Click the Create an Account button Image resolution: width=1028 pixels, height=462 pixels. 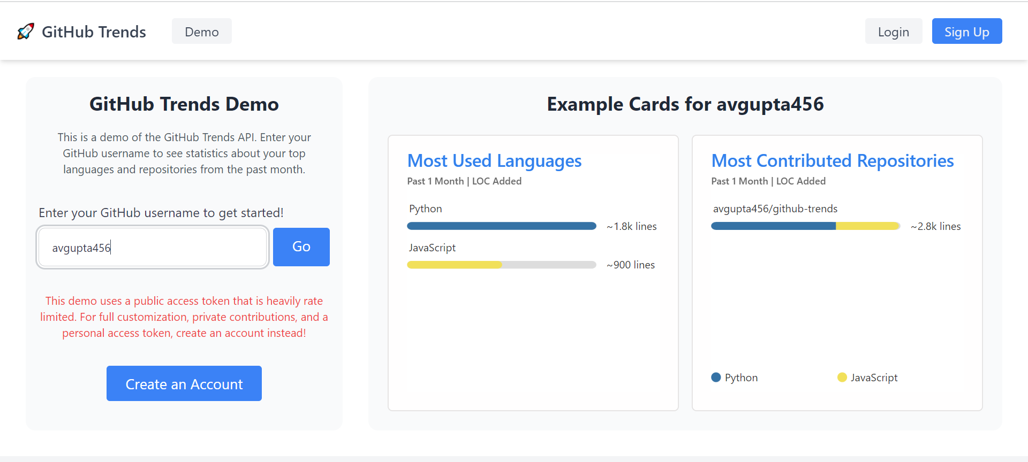point(184,383)
